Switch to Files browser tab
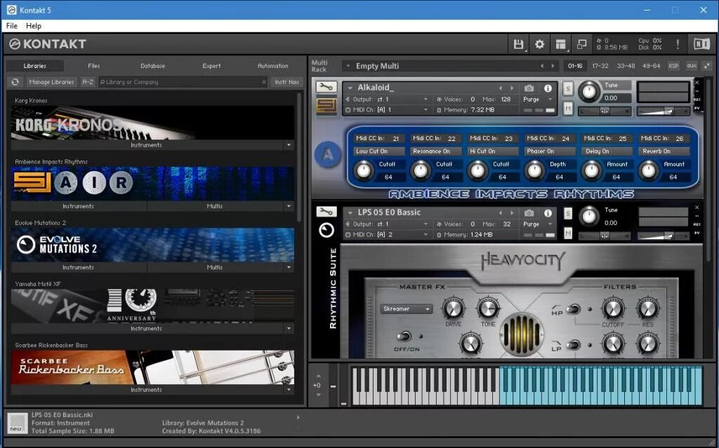The width and height of the screenshot is (719, 448). [x=93, y=66]
